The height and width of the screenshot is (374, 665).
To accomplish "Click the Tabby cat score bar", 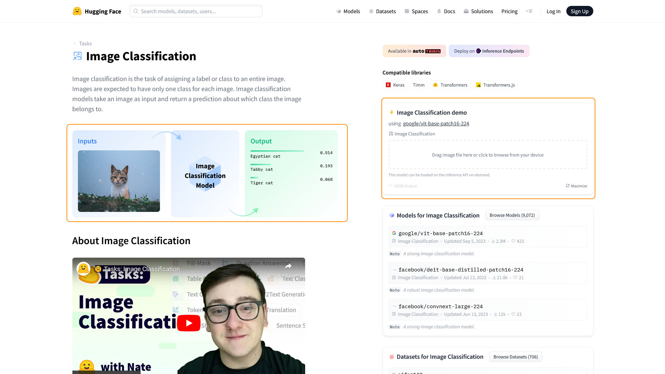I will click(260, 164).
